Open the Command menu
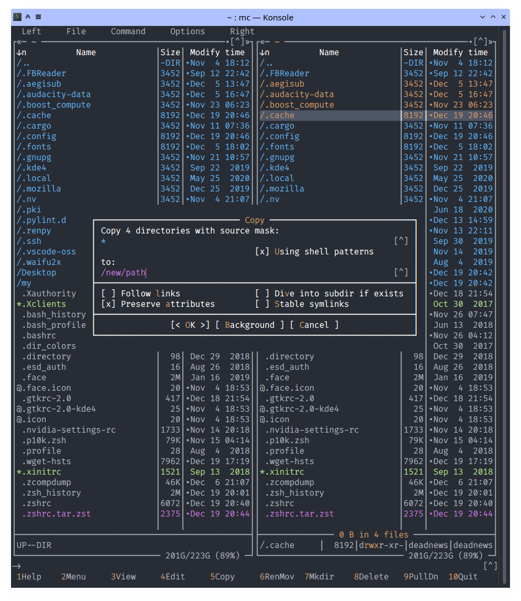521x601 pixels. point(128,31)
